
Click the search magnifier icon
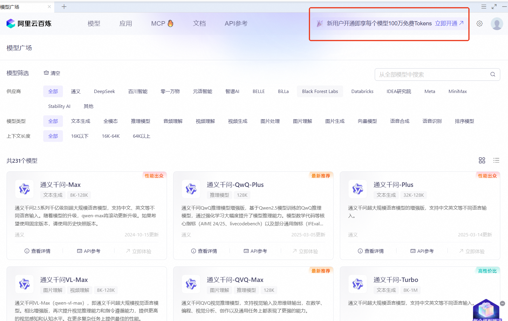coord(493,75)
